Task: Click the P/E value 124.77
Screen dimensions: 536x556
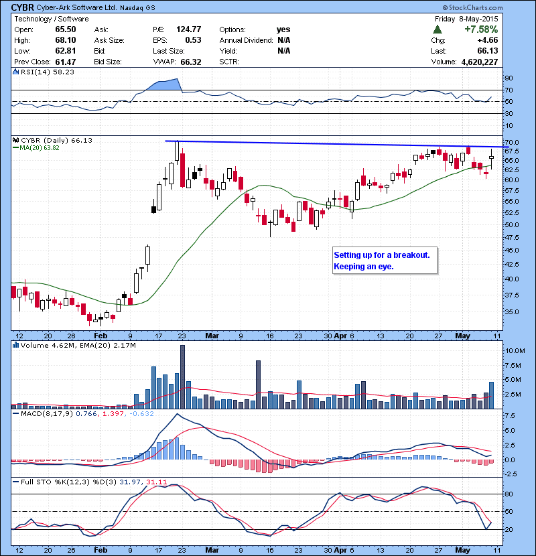Action: click(189, 29)
